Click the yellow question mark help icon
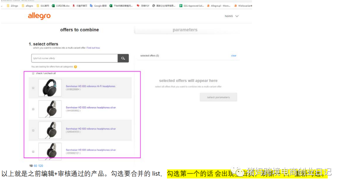The height and width of the screenshot is (187, 343). click(x=76, y=66)
